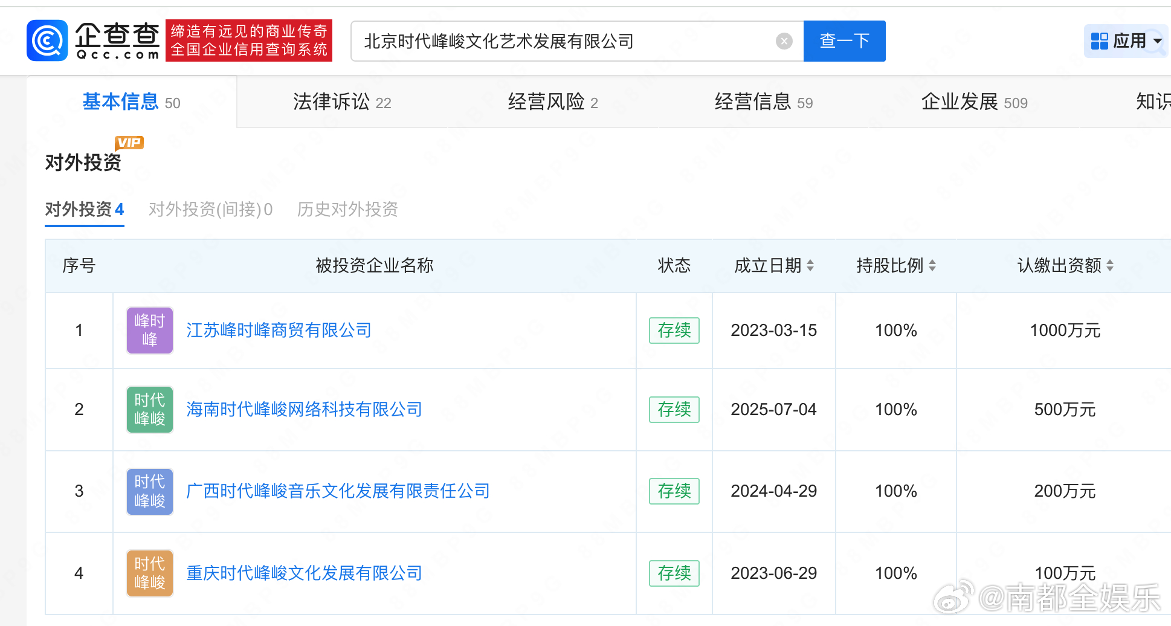Image resolution: width=1171 pixels, height=626 pixels.
Task: Click 存续 status tag for 江苏峰时峰商贸
Action: pos(674,331)
